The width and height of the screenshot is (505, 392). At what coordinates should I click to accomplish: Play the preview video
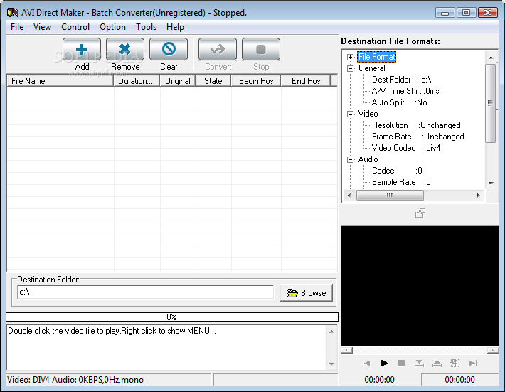384,364
